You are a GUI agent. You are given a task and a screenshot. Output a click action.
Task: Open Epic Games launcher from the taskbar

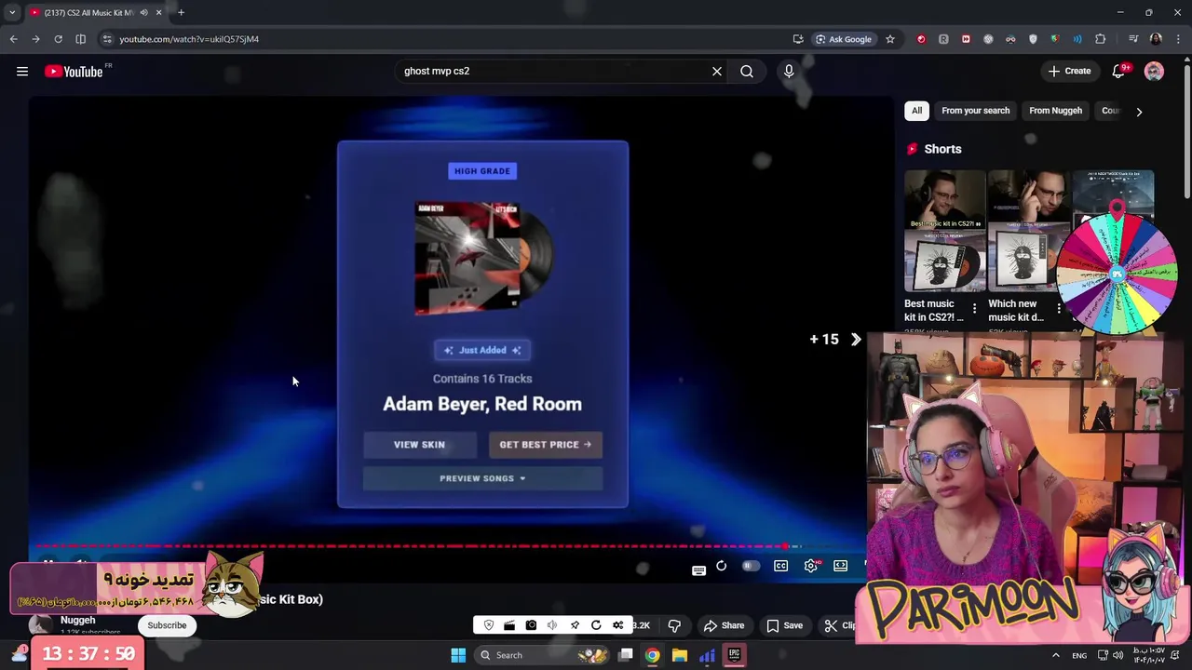click(734, 655)
